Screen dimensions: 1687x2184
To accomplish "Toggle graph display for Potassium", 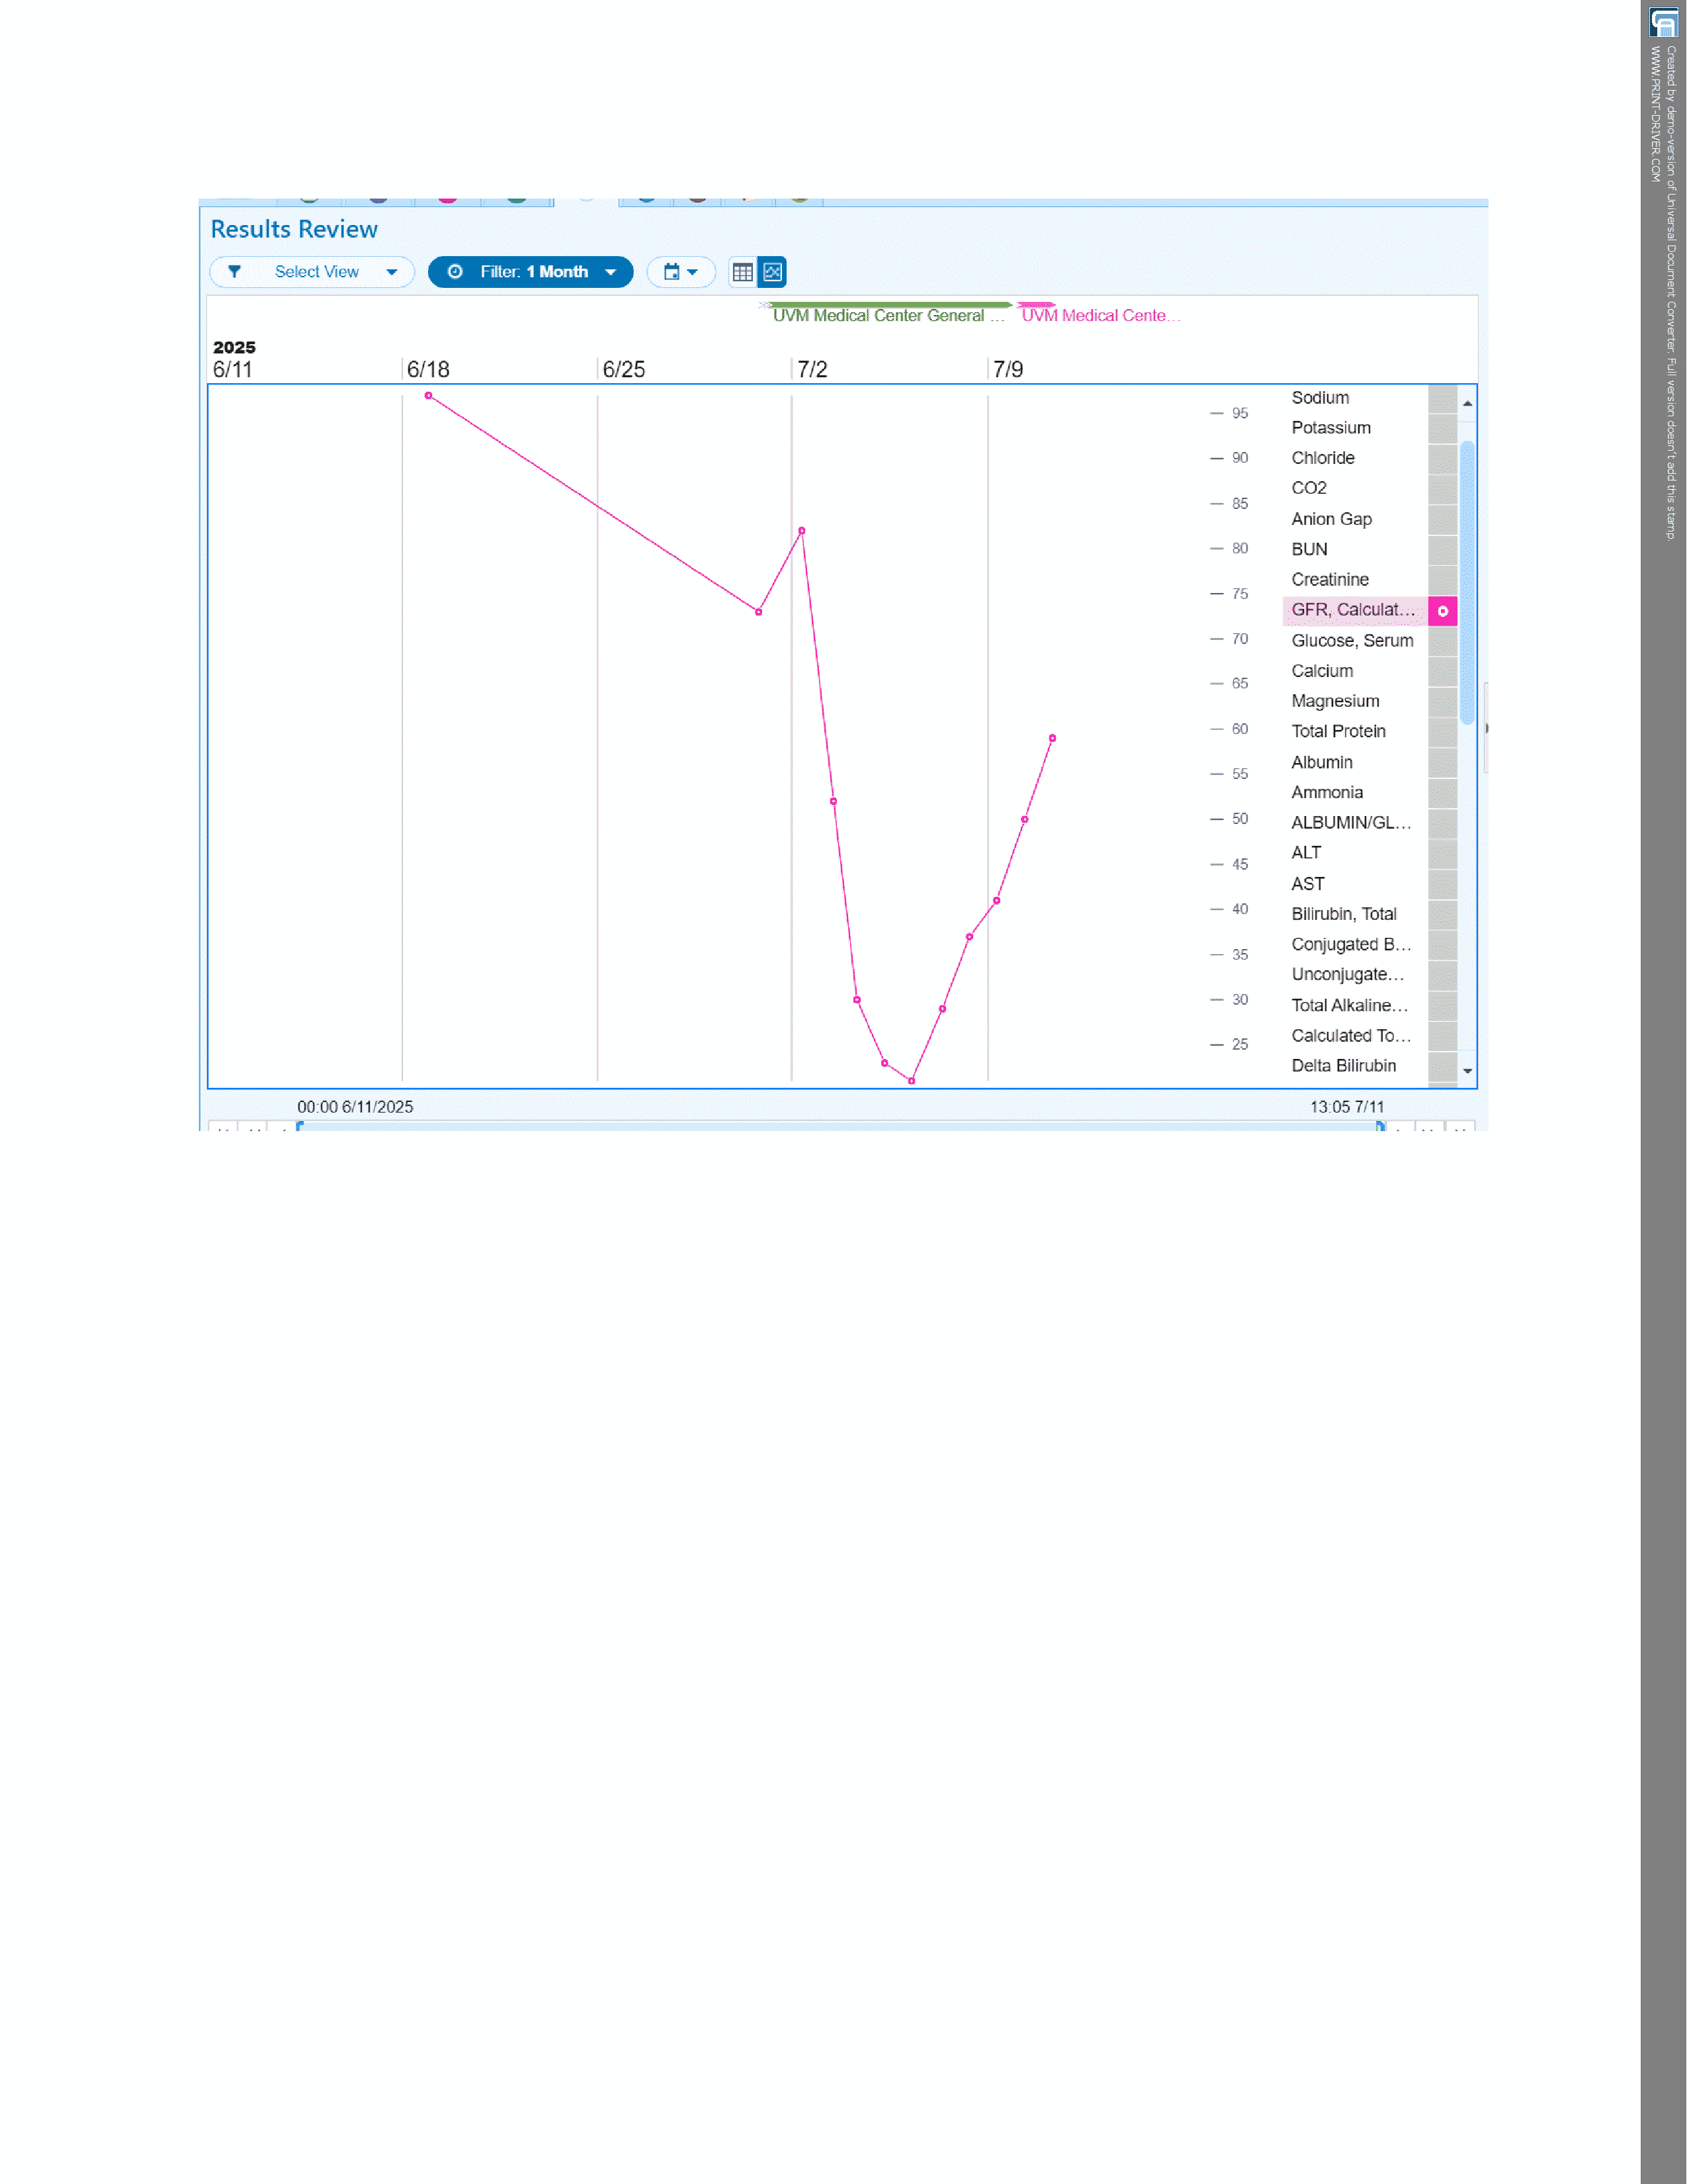I will [1442, 428].
